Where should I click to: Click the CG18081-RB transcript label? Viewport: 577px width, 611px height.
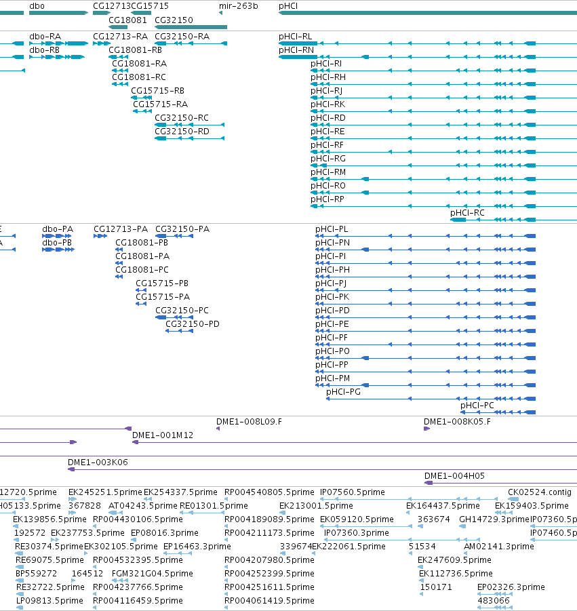(135, 50)
